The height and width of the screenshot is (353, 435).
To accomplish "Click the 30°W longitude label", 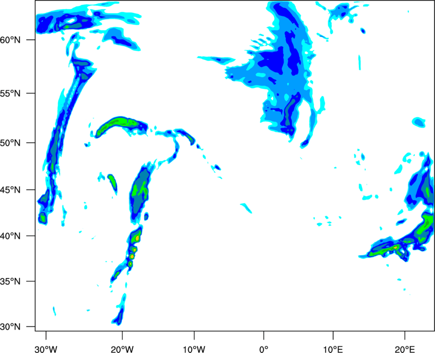I will (x=46, y=349).
